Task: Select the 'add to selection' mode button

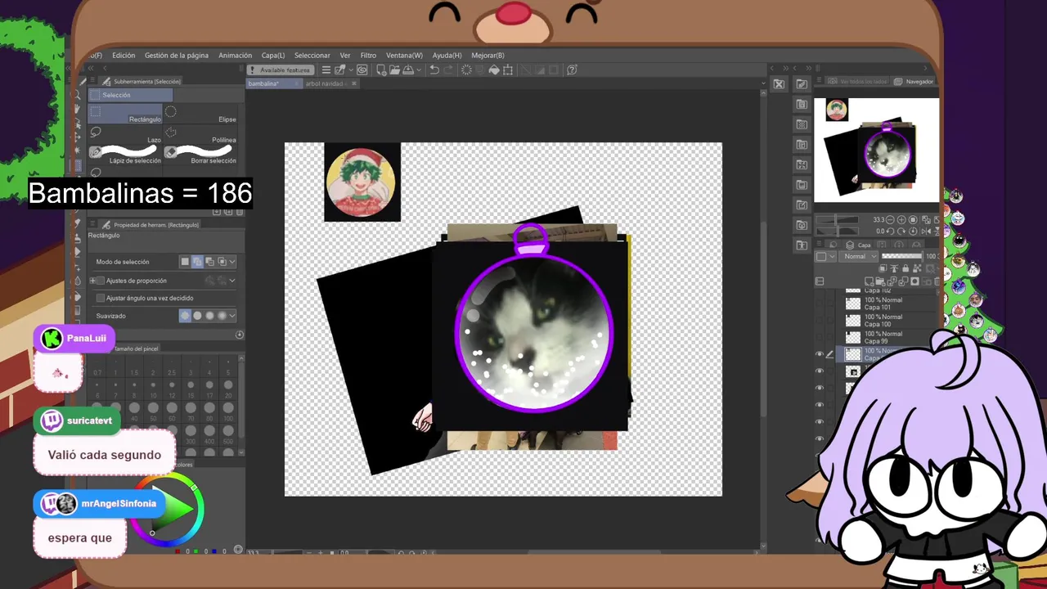Action: pyautogui.click(x=197, y=262)
